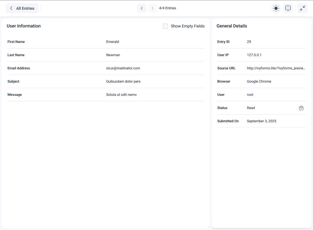The height and width of the screenshot is (230, 313).
Task: Click the Browser value Google Chrome
Action: tap(259, 81)
